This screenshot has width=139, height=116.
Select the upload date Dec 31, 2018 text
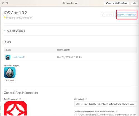(x=70, y=57)
